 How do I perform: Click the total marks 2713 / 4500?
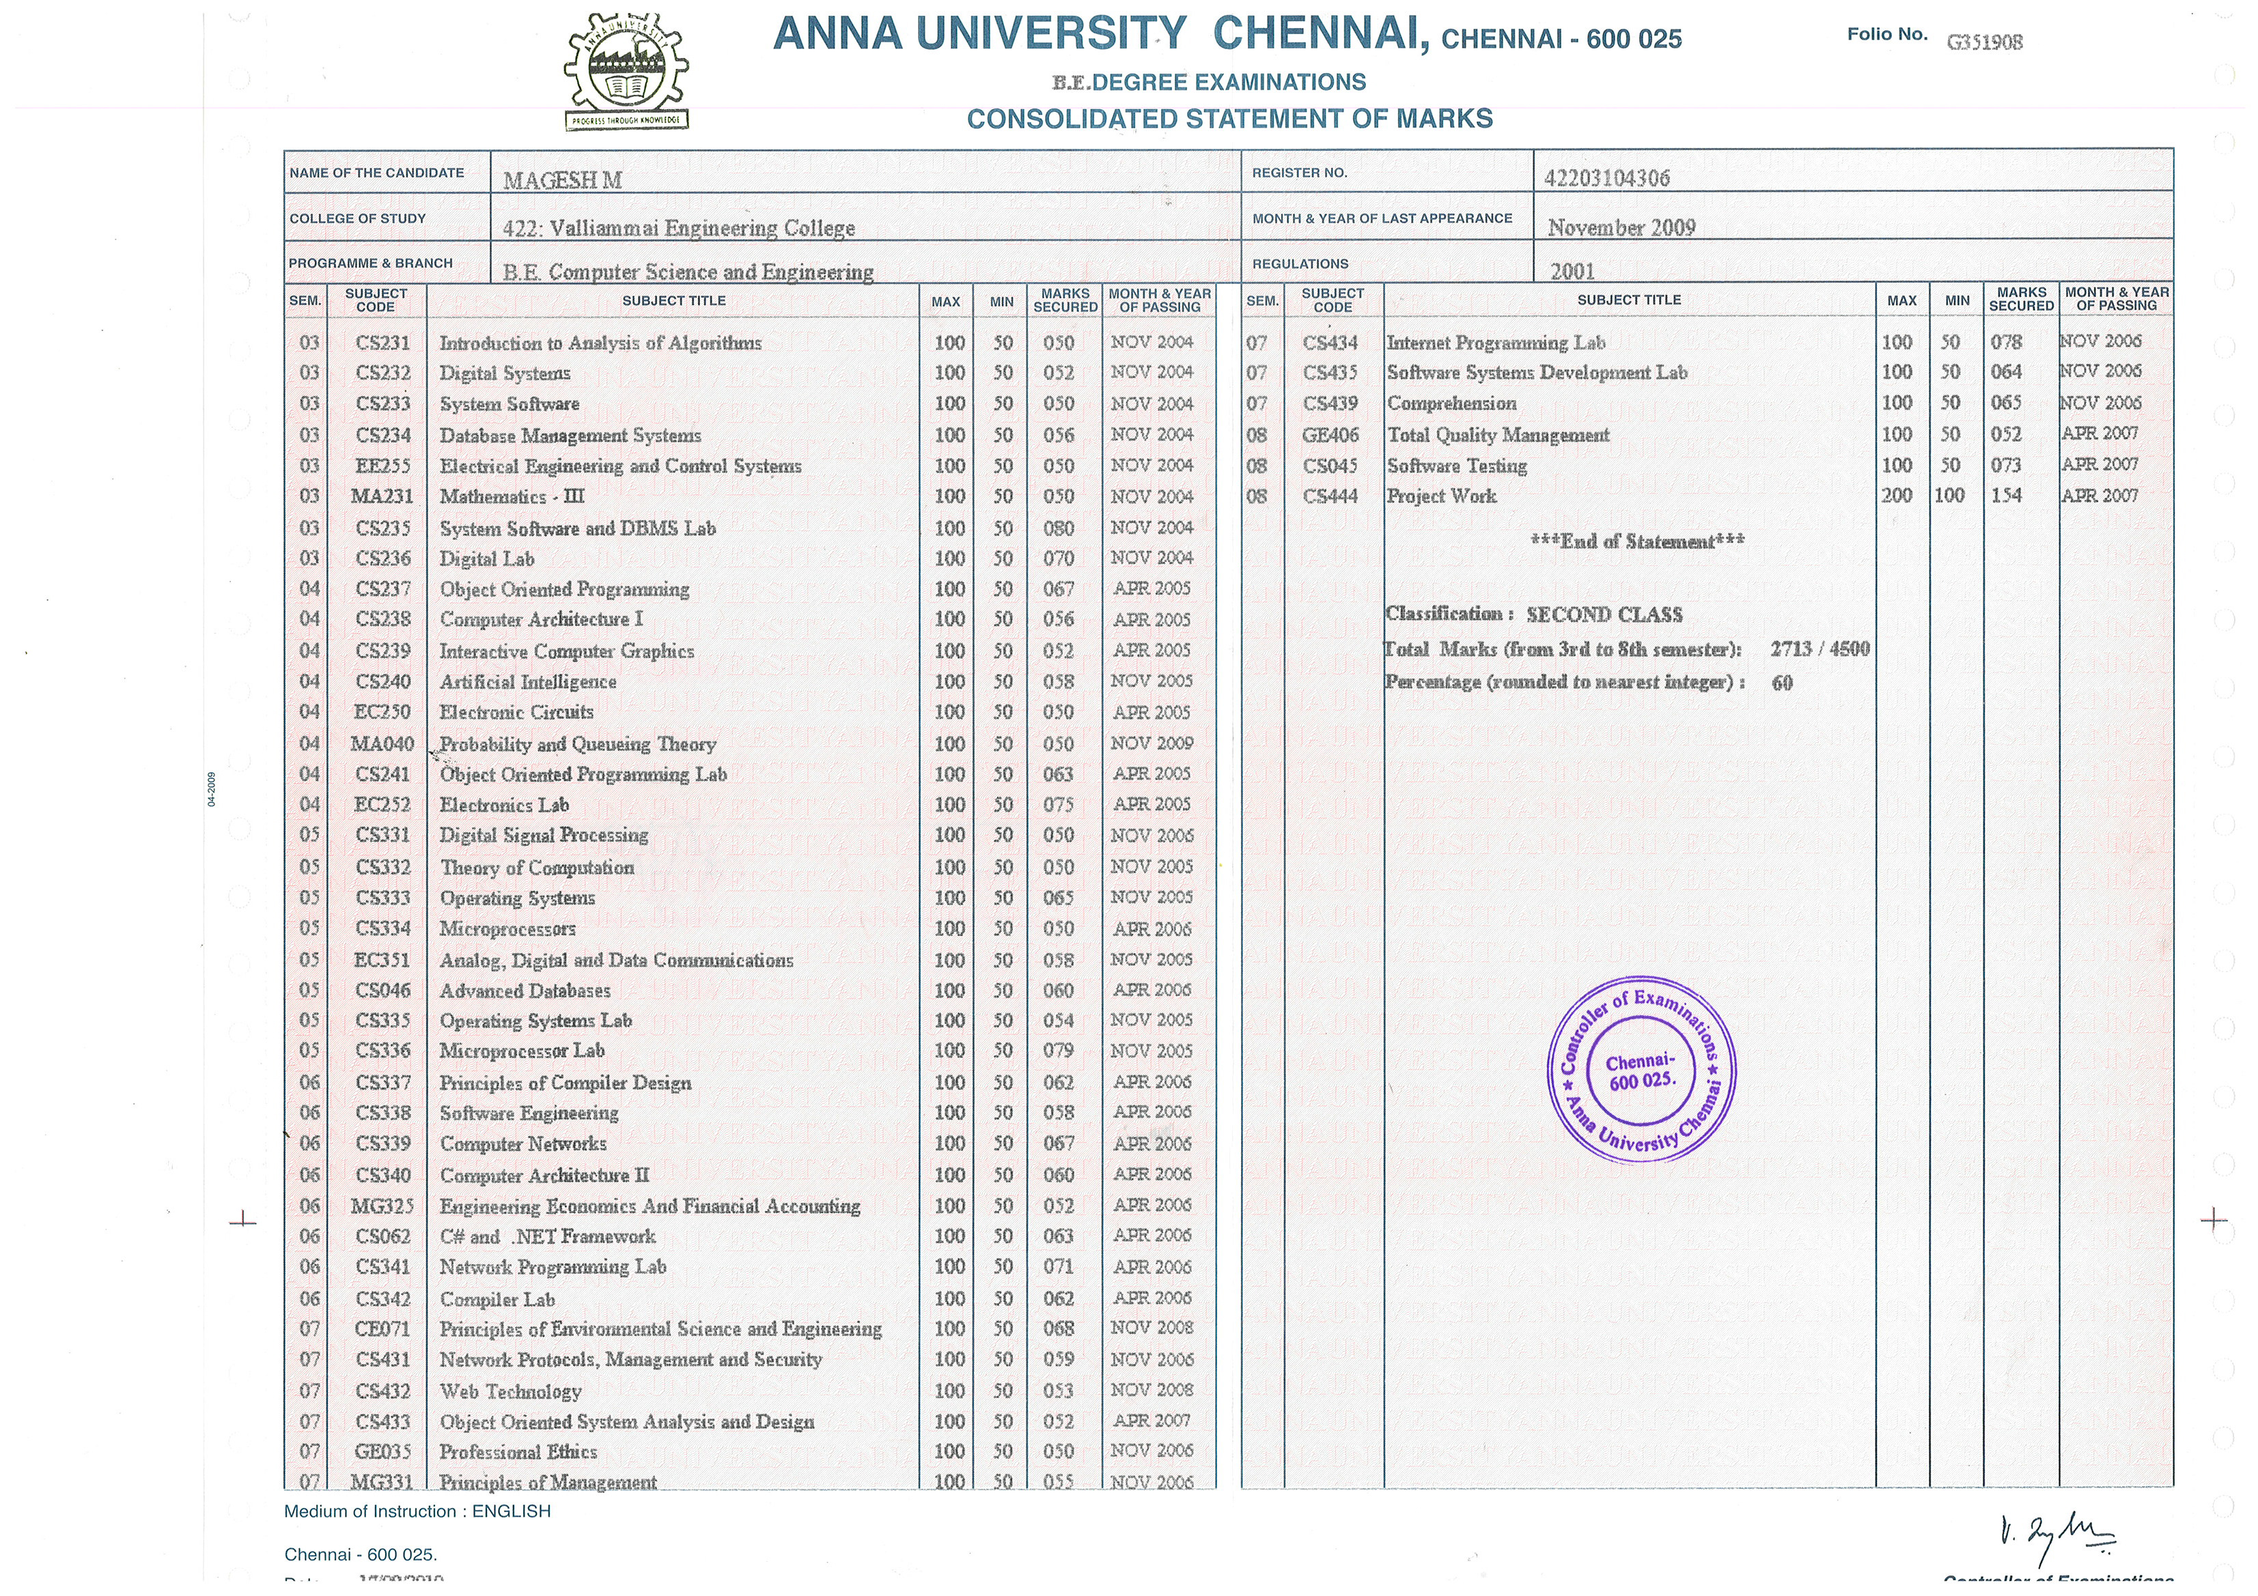point(1820,649)
